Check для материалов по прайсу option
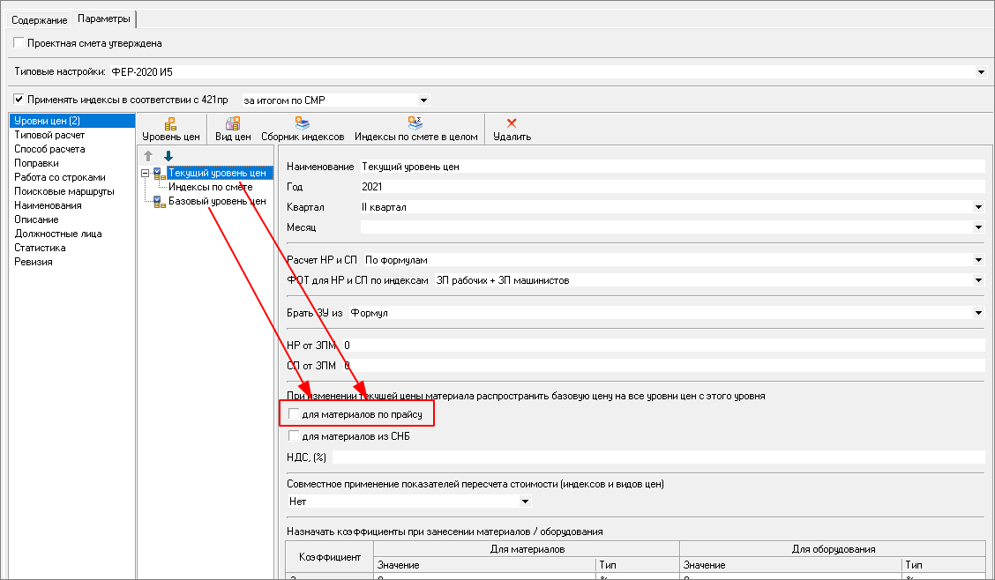995x580 pixels. 295,413
